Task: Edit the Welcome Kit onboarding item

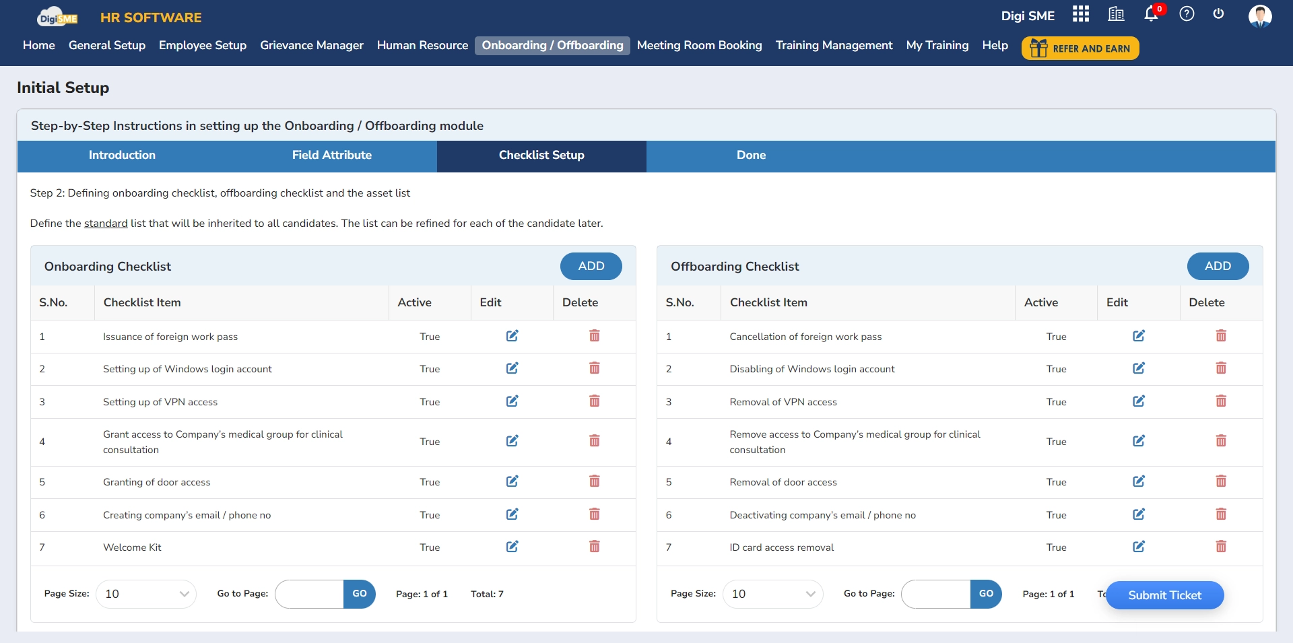Action: (x=512, y=547)
